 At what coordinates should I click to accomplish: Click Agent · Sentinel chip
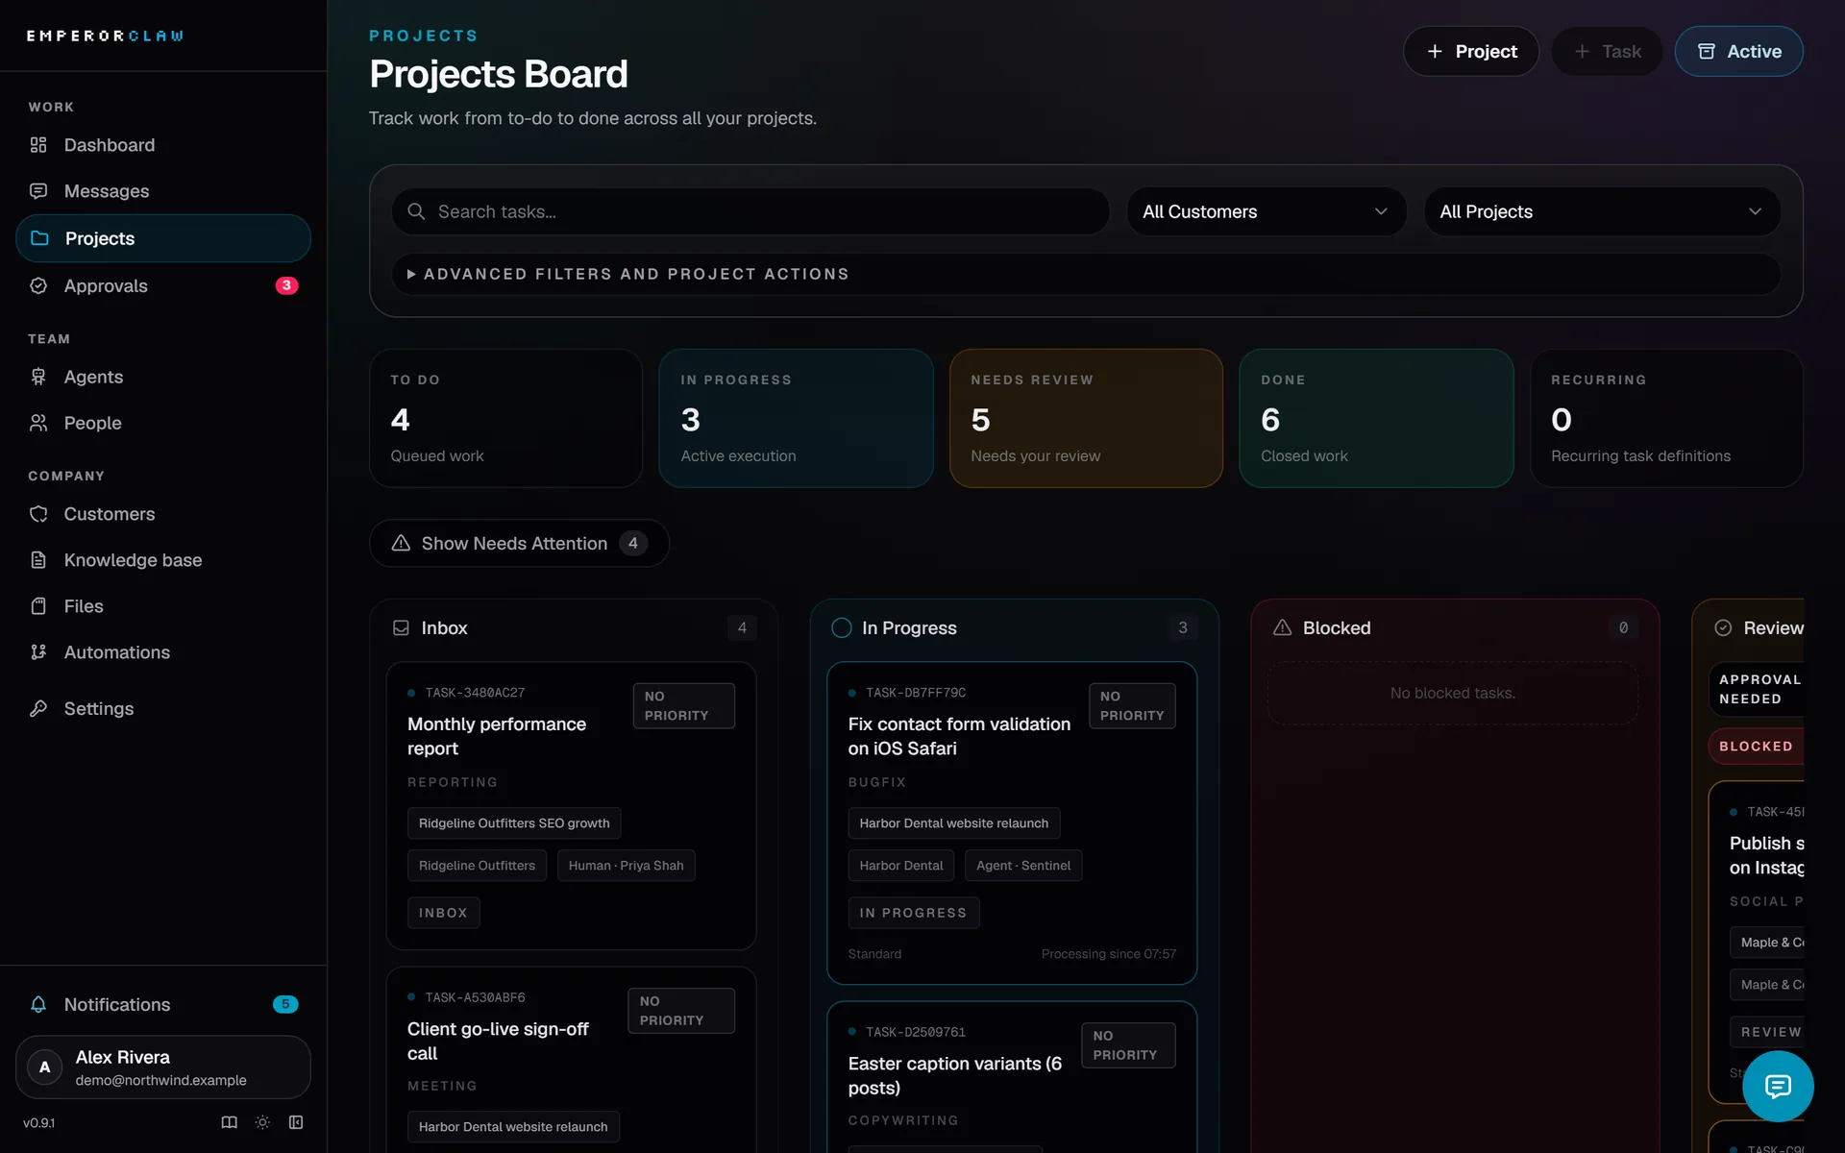pos(1023,866)
